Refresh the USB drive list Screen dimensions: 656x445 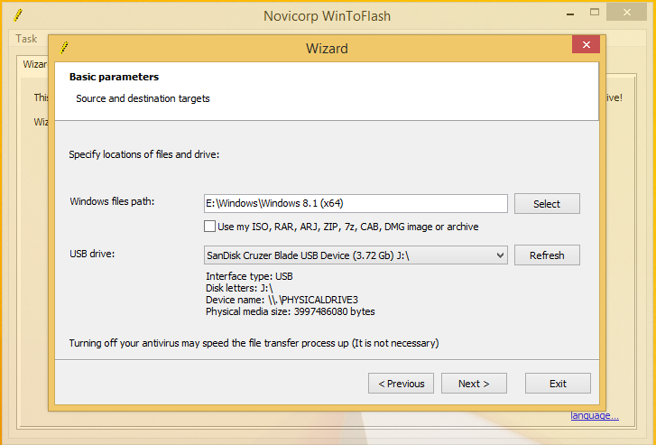point(547,255)
